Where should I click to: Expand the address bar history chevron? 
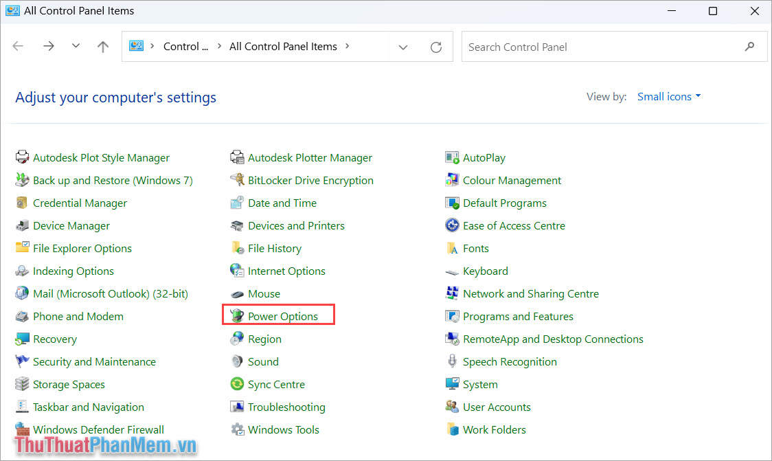[403, 46]
